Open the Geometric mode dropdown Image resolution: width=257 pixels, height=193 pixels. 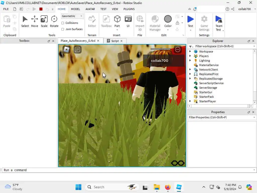[x=72, y=16]
